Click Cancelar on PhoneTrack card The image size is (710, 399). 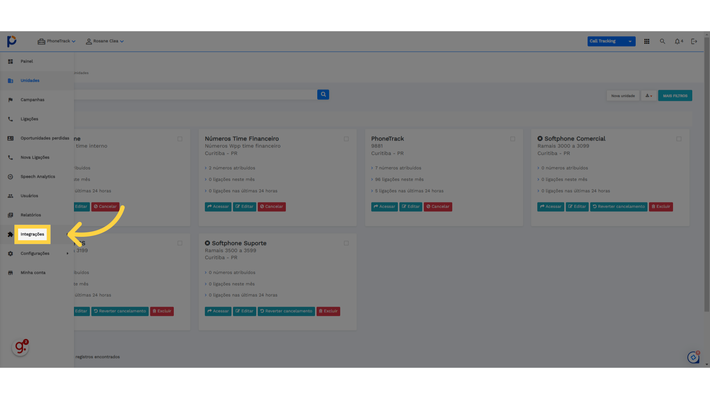click(x=438, y=207)
